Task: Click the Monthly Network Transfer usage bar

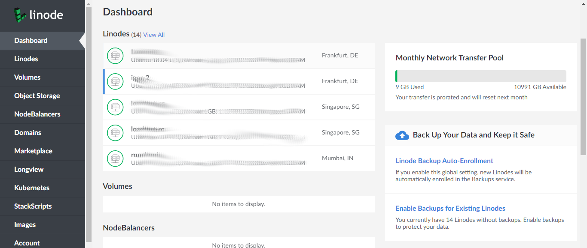Action: click(480, 76)
